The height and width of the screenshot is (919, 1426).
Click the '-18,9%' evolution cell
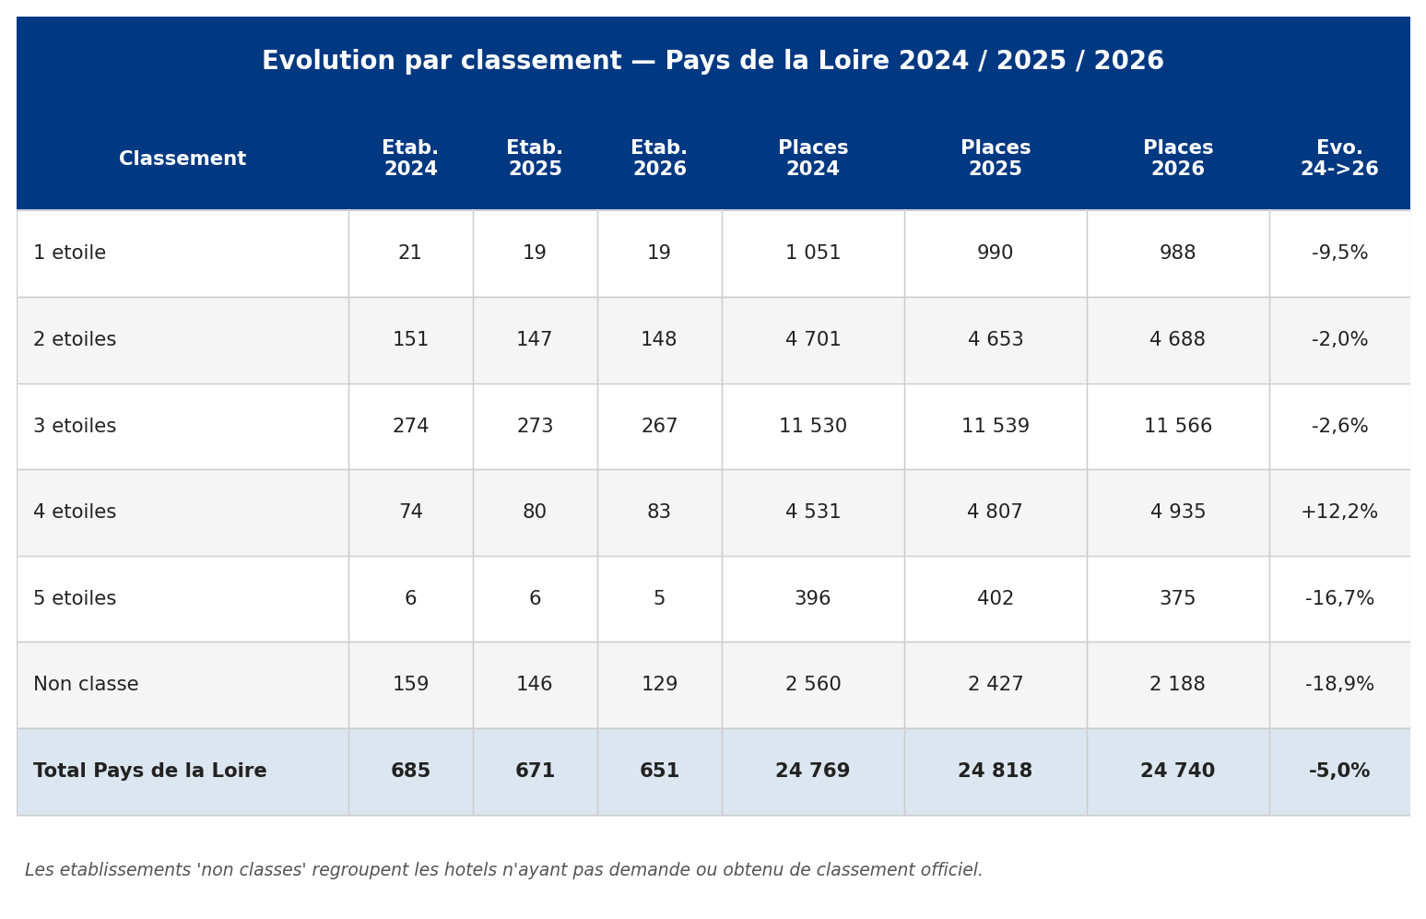click(x=1339, y=685)
